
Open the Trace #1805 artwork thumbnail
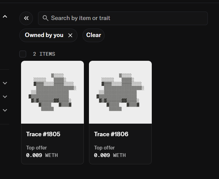click(x=52, y=92)
